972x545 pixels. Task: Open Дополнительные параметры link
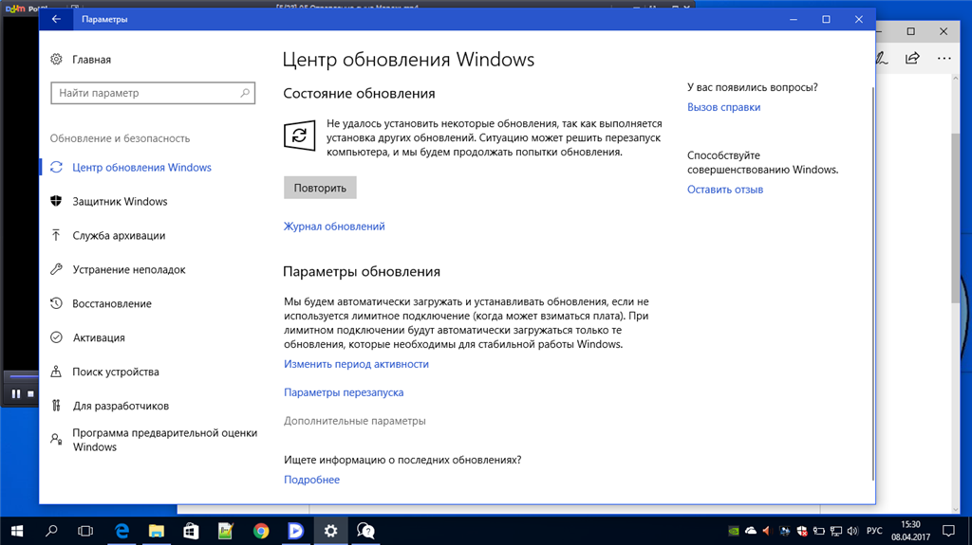click(x=355, y=421)
